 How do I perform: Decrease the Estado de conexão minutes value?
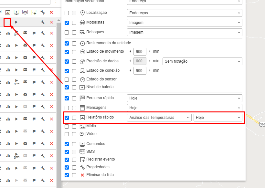[130, 70]
